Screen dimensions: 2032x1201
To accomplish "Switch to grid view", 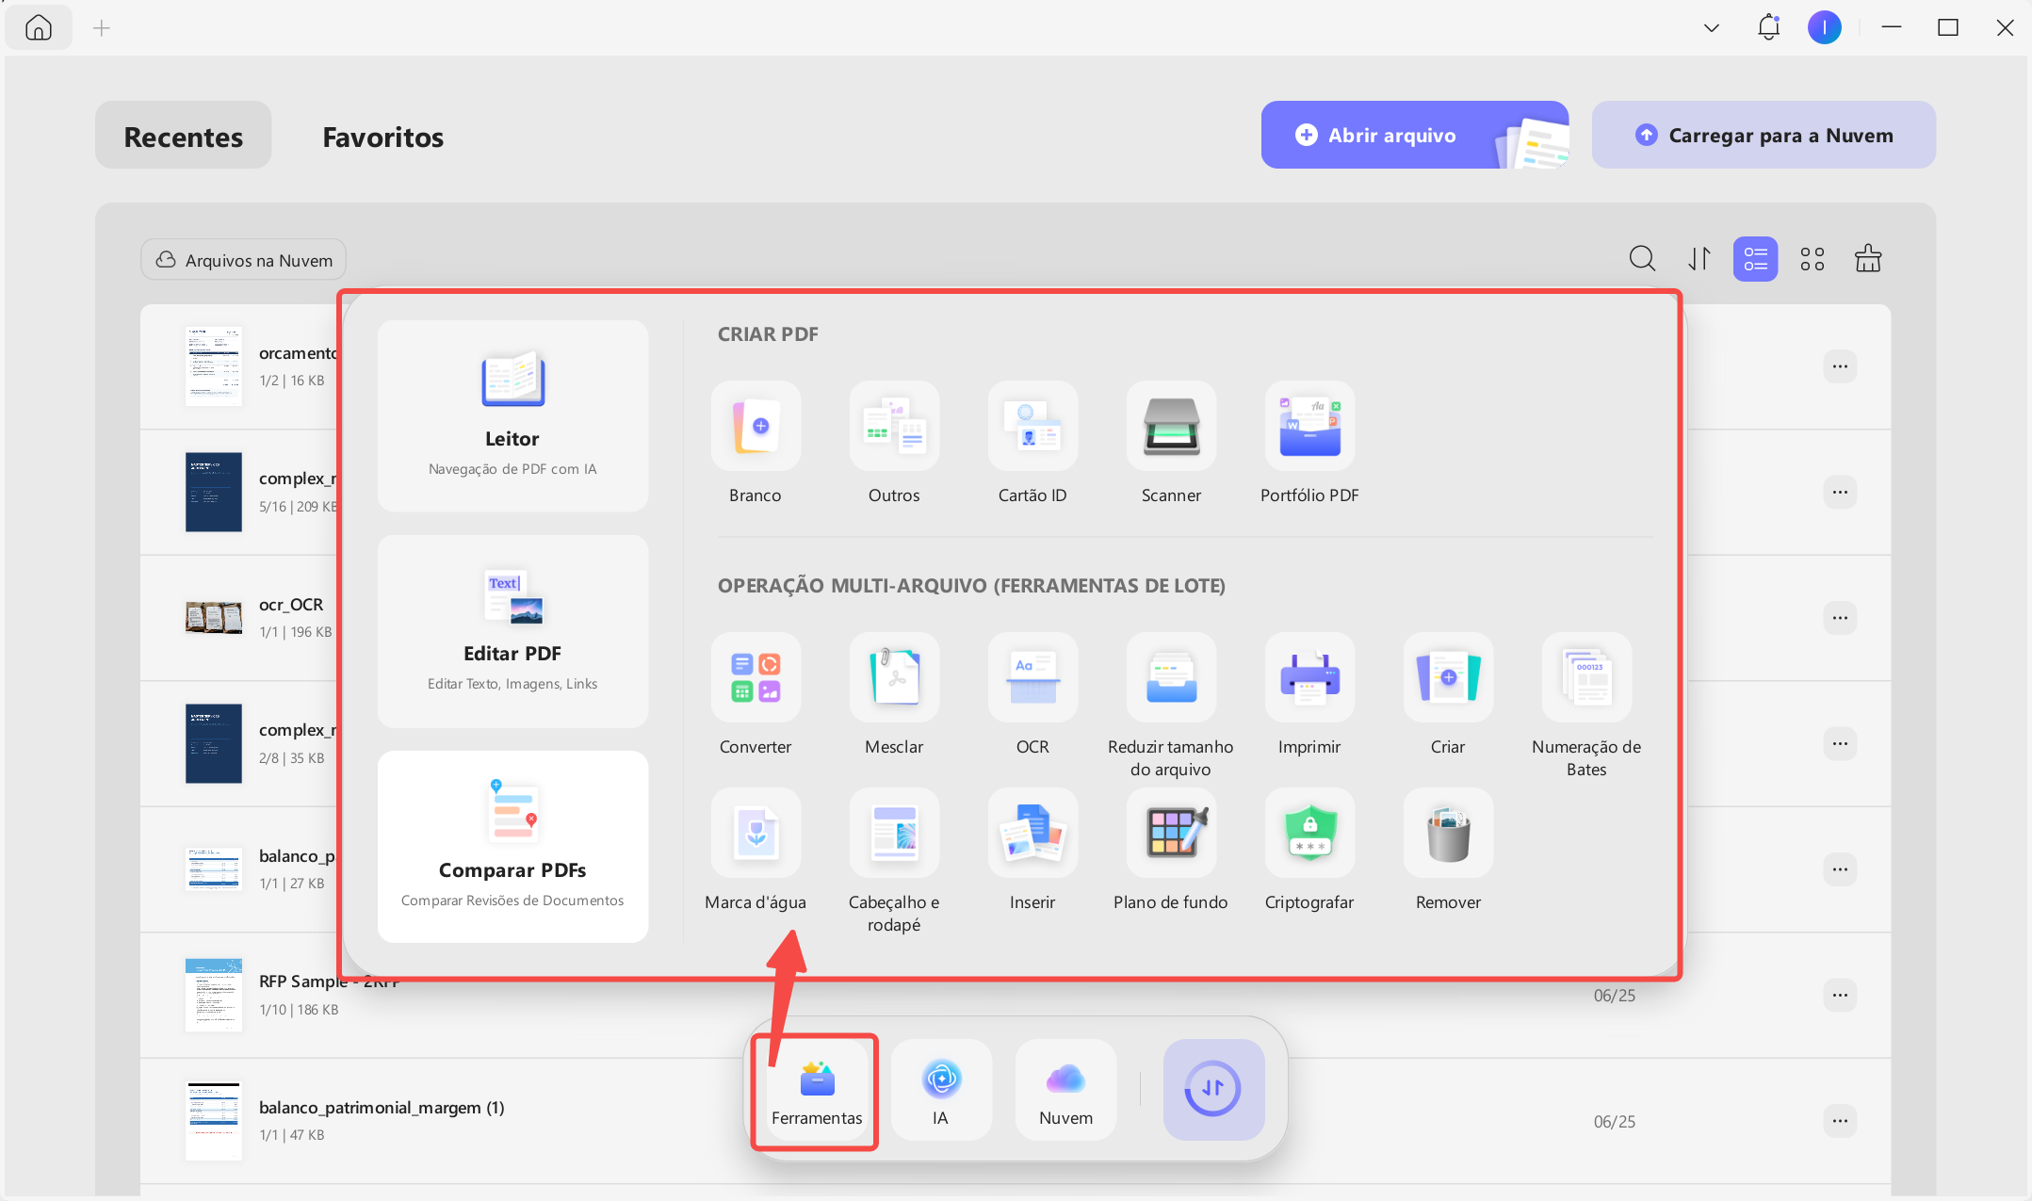I will [x=1812, y=258].
